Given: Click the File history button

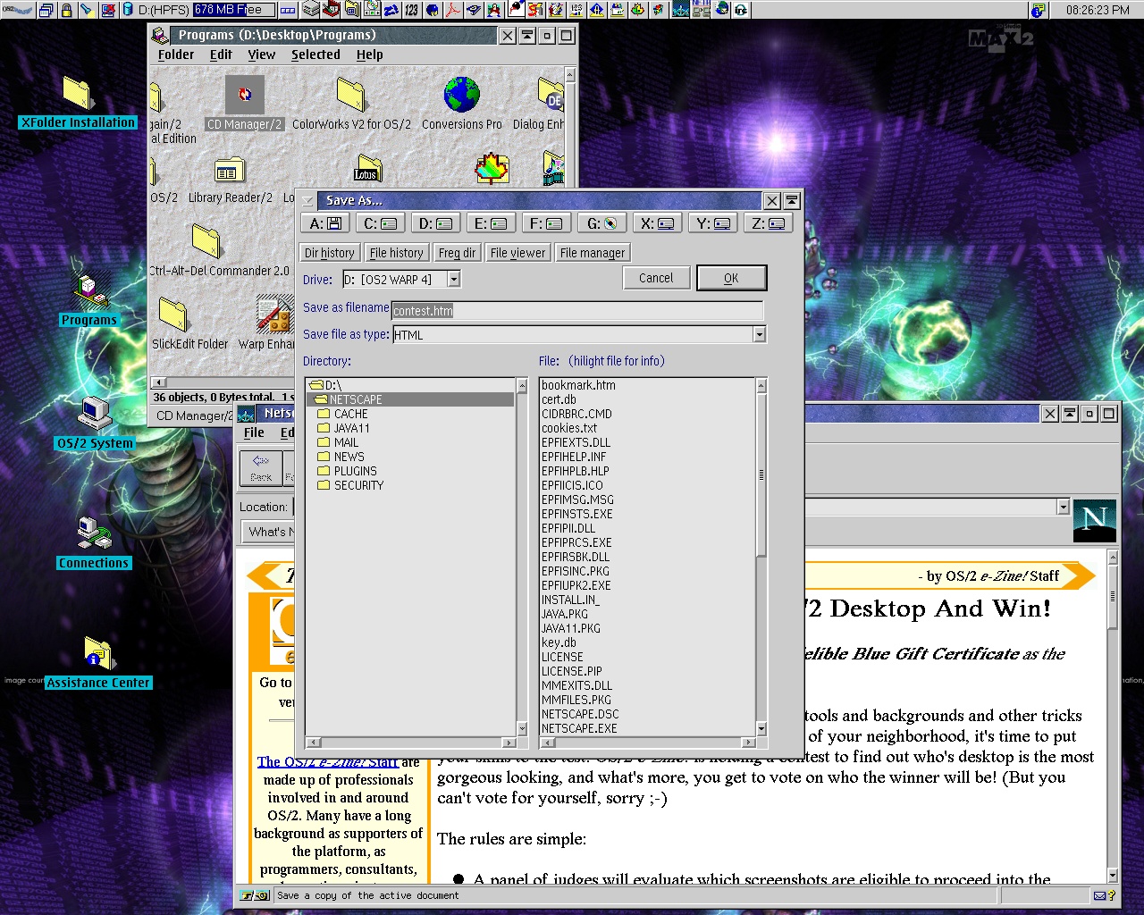Looking at the screenshot, I should point(397,253).
